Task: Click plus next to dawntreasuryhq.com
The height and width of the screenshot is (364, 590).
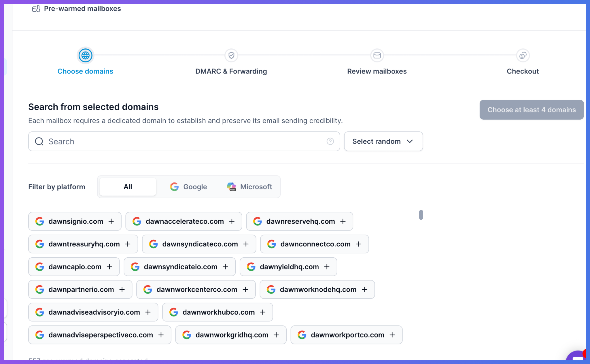Action: tap(128, 244)
